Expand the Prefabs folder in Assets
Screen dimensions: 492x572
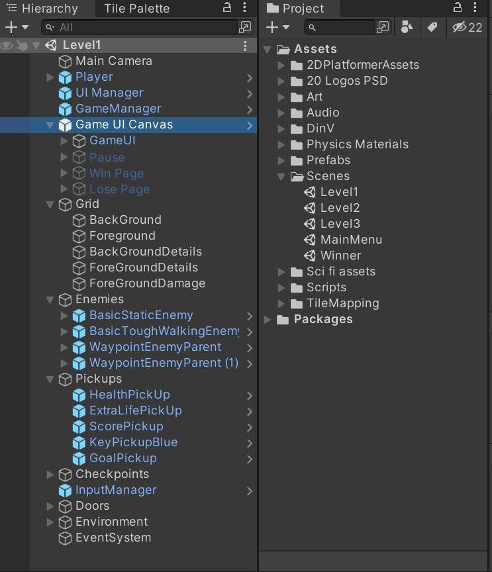pos(281,161)
